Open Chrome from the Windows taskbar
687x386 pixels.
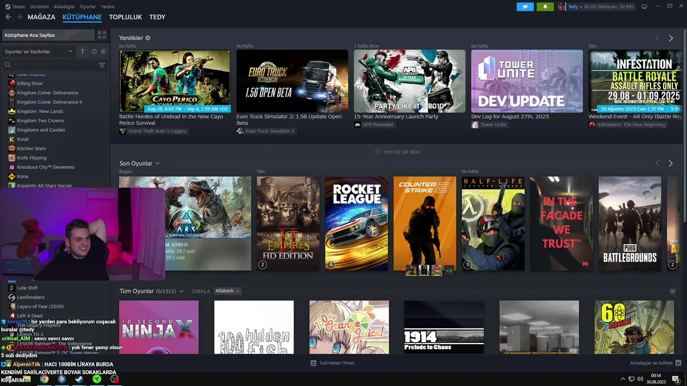[44, 379]
